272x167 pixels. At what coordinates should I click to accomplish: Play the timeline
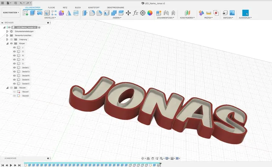coord(11,165)
